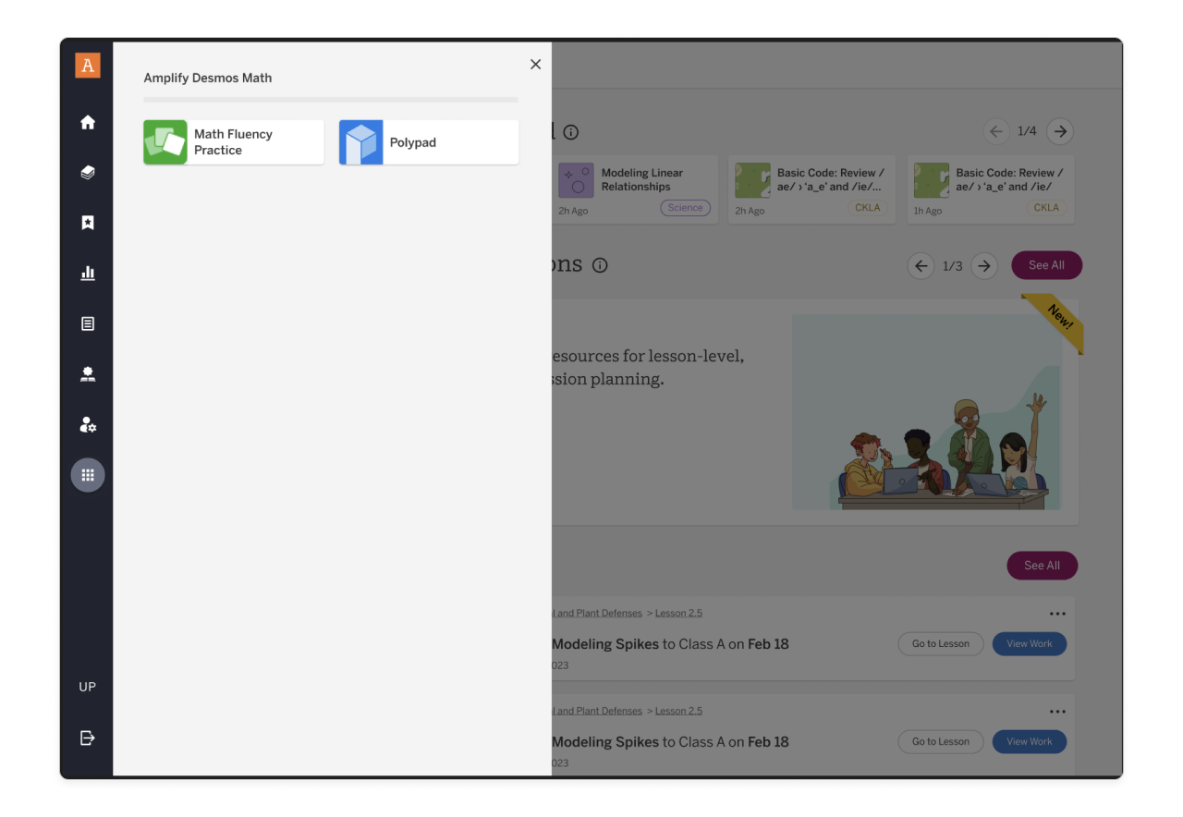Toggle the apps grid launcher icon
This screenshot has height=817, width=1183.
[88, 475]
